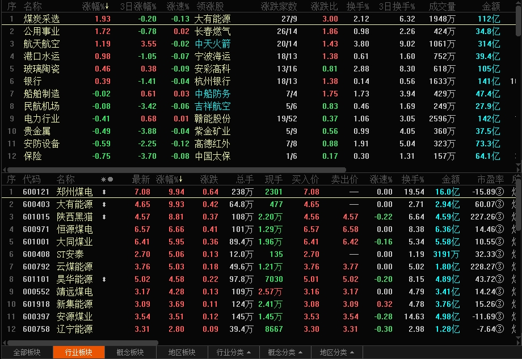Toggle sort on sector 涨幅% column header
This screenshot has width=522, height=359.
[95, 6]
